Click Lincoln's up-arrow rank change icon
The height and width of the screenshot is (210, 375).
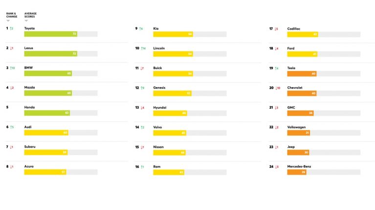142,48
